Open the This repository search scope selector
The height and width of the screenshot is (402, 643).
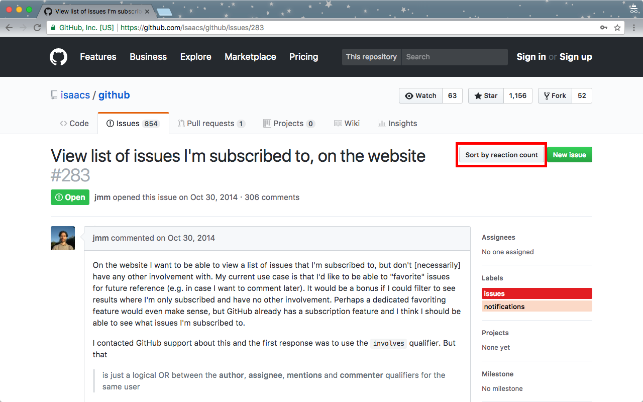(372, 57)
